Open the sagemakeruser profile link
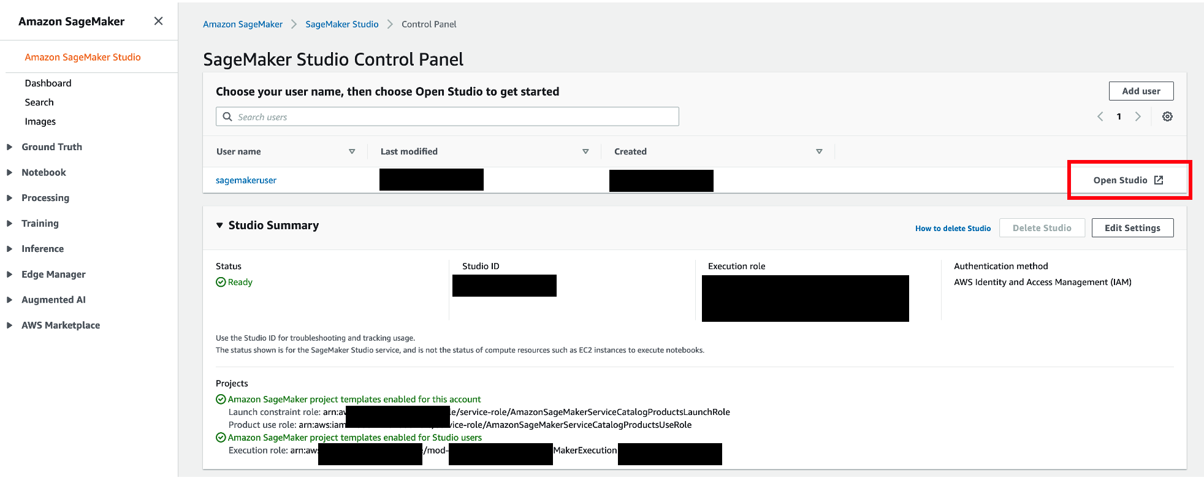The height and width of the screenshot is (483, 1204). (x=246, y=180)
